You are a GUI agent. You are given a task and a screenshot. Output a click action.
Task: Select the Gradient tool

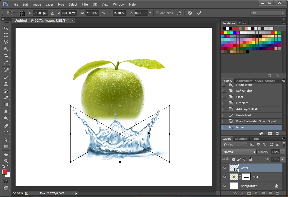tap(6, 105)
